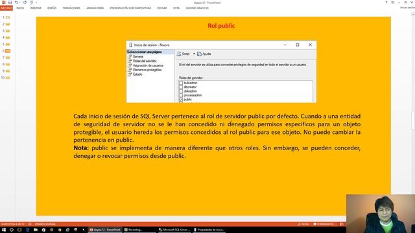Click the ESPAÑOL (ESPAÑA) language indicator
This screenshot has height=233, width=415.
(45, 225)
